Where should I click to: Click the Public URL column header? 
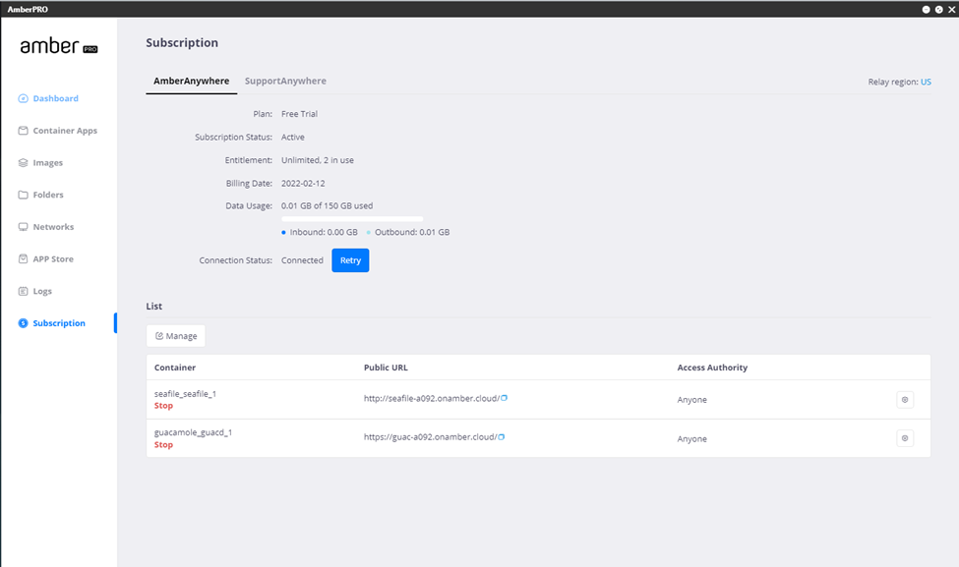tap(386, 368)
